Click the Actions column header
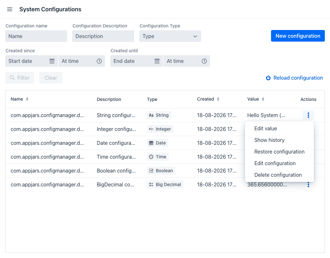Viewport: 330px width, 258px height. pyautogui.click(x=308, y=99)
